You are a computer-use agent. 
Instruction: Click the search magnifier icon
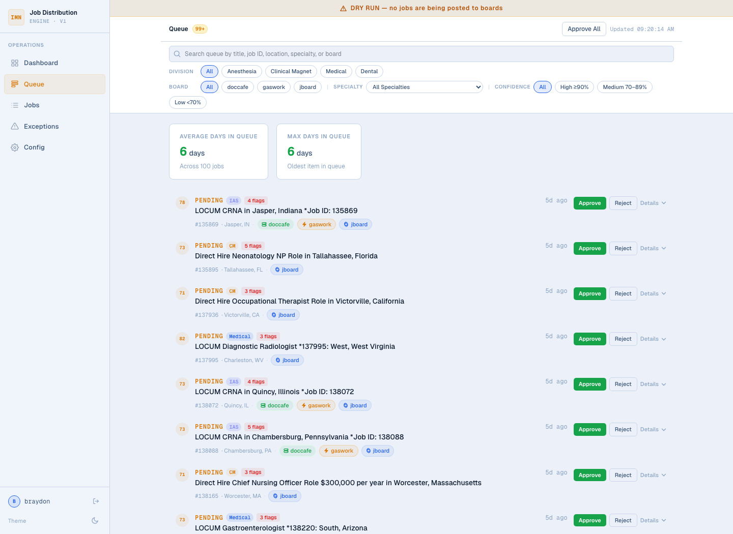click(177, 54)
